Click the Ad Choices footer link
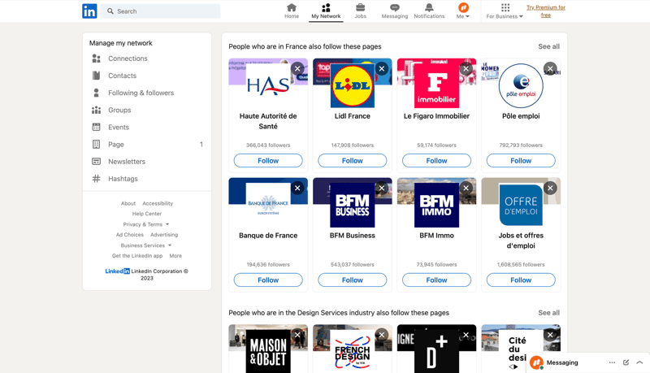 coord(130,235)
